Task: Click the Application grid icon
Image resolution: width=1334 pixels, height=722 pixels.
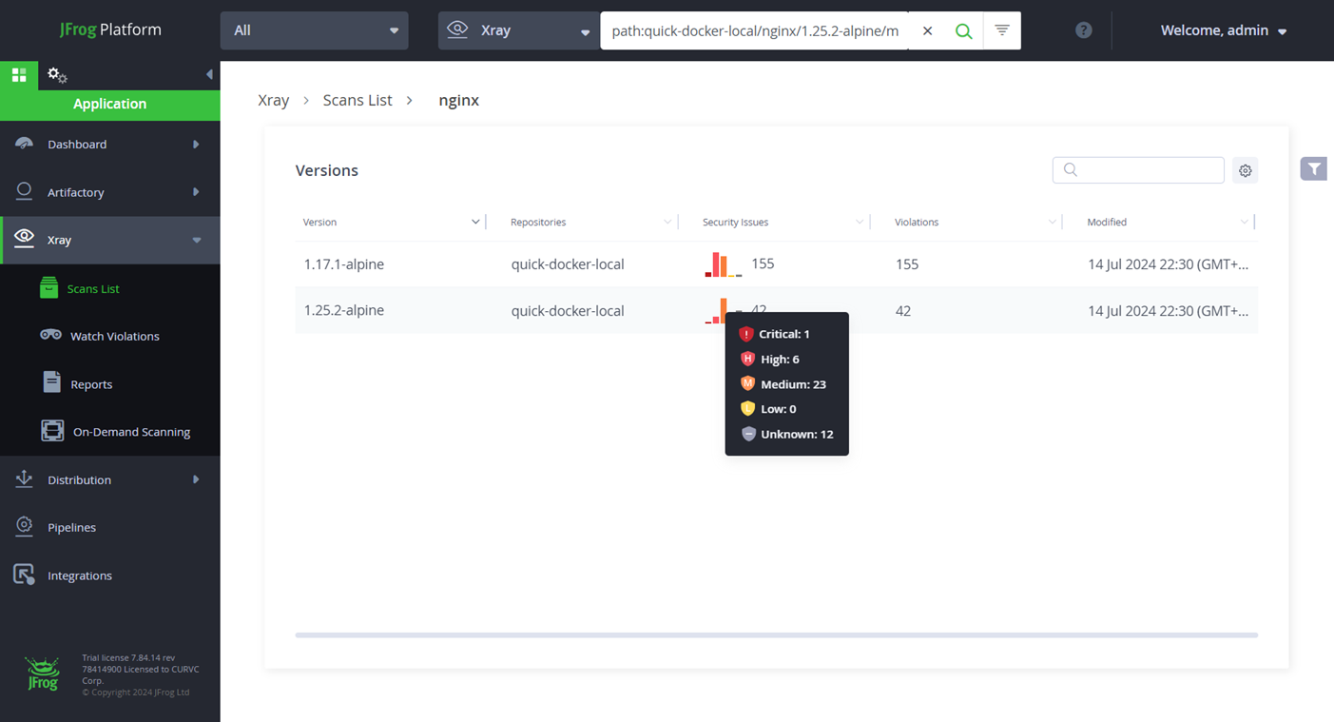Action: point(19,75)
